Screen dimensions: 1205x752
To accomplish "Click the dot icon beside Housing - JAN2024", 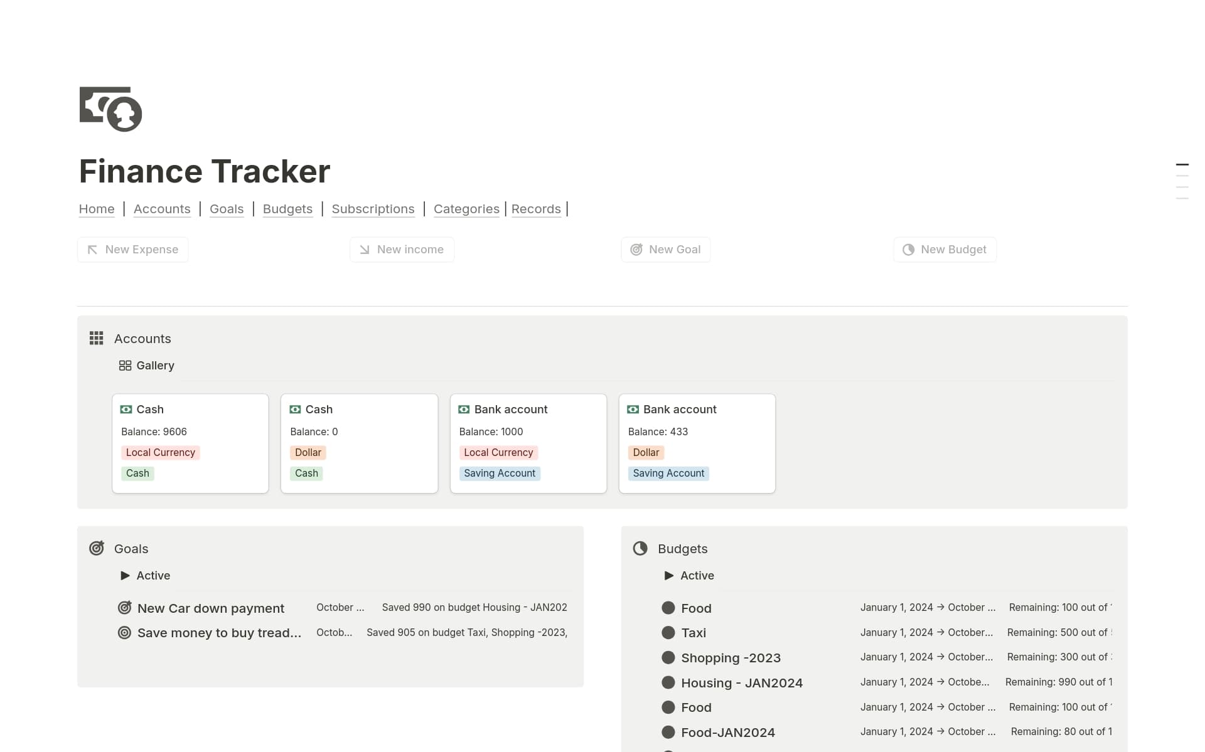I will pos(668,682).
